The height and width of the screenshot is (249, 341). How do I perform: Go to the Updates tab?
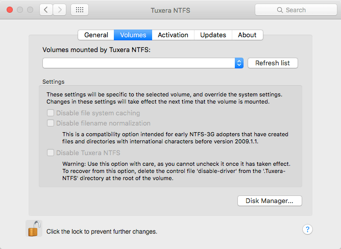click(x=213, y=35)
